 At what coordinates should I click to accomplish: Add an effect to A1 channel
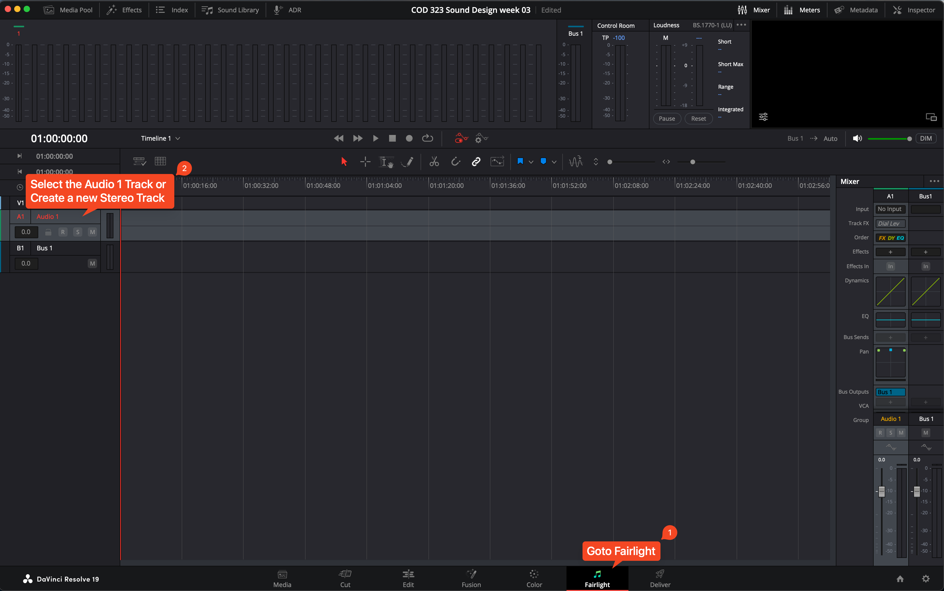[890, 252]
